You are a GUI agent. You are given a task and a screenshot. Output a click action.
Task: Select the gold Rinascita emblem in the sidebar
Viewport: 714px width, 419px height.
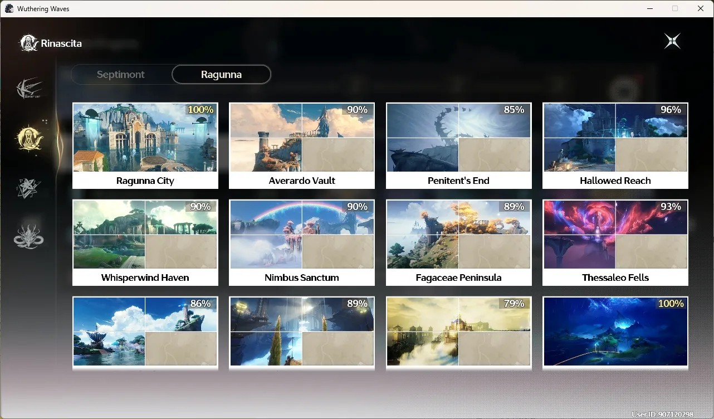pos(28,138)
